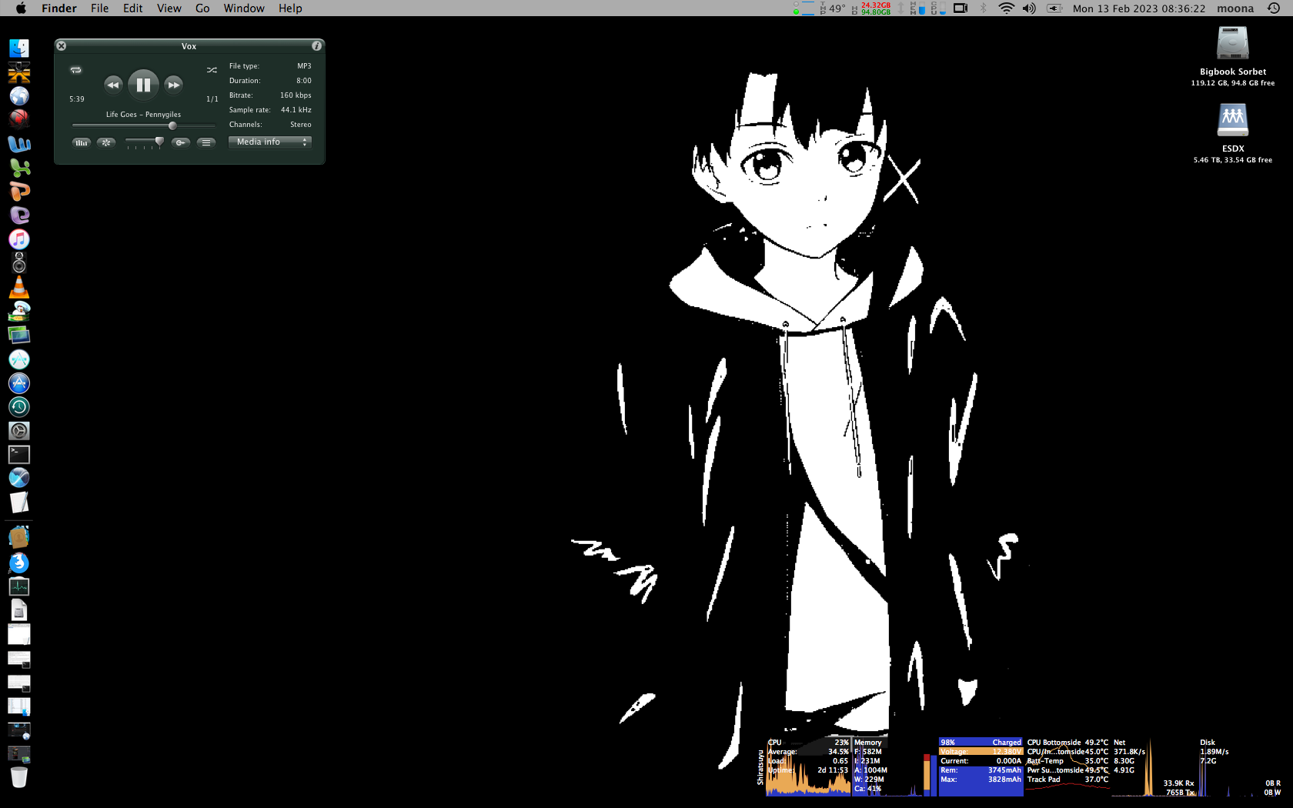This screenshot has width=1293, height=808.
Task: Click the Disk activity widget
Action: click(1240, 767)
